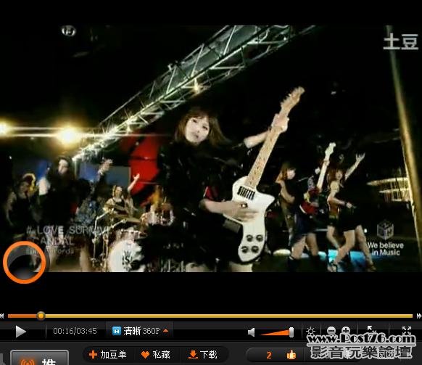Skip forward with the fast-forward arrows
The height and width of the screenshot is (365, 422).
(419, 316)
